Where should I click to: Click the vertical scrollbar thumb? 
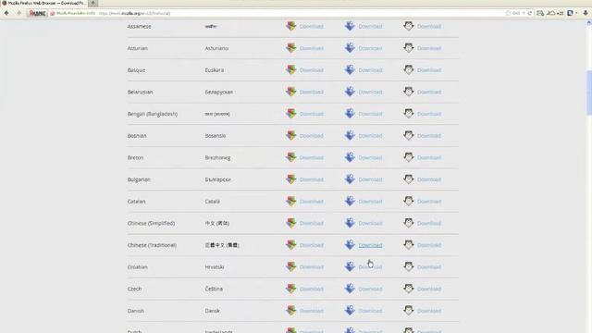[x=588, y=92]
